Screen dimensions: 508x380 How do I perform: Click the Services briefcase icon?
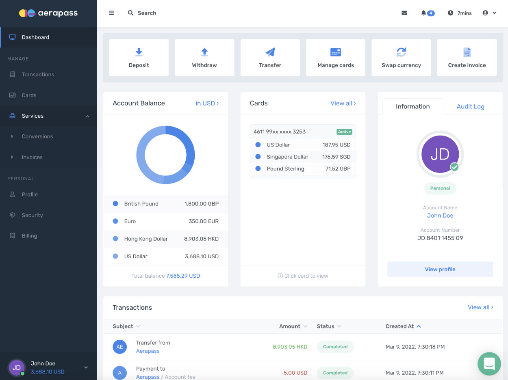[x=12, y=116]
